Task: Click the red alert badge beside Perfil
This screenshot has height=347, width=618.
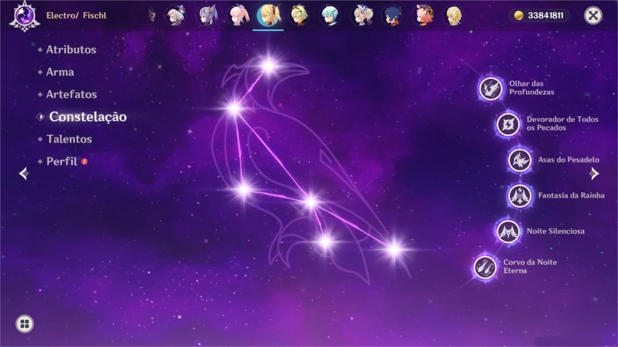Action: [84, 162]
